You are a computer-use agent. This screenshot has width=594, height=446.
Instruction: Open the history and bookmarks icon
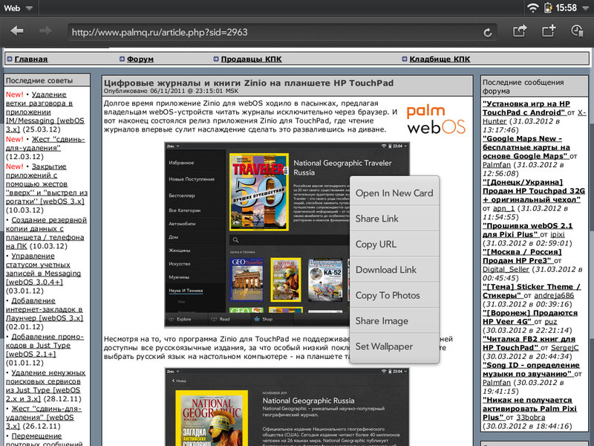(578, 31)
